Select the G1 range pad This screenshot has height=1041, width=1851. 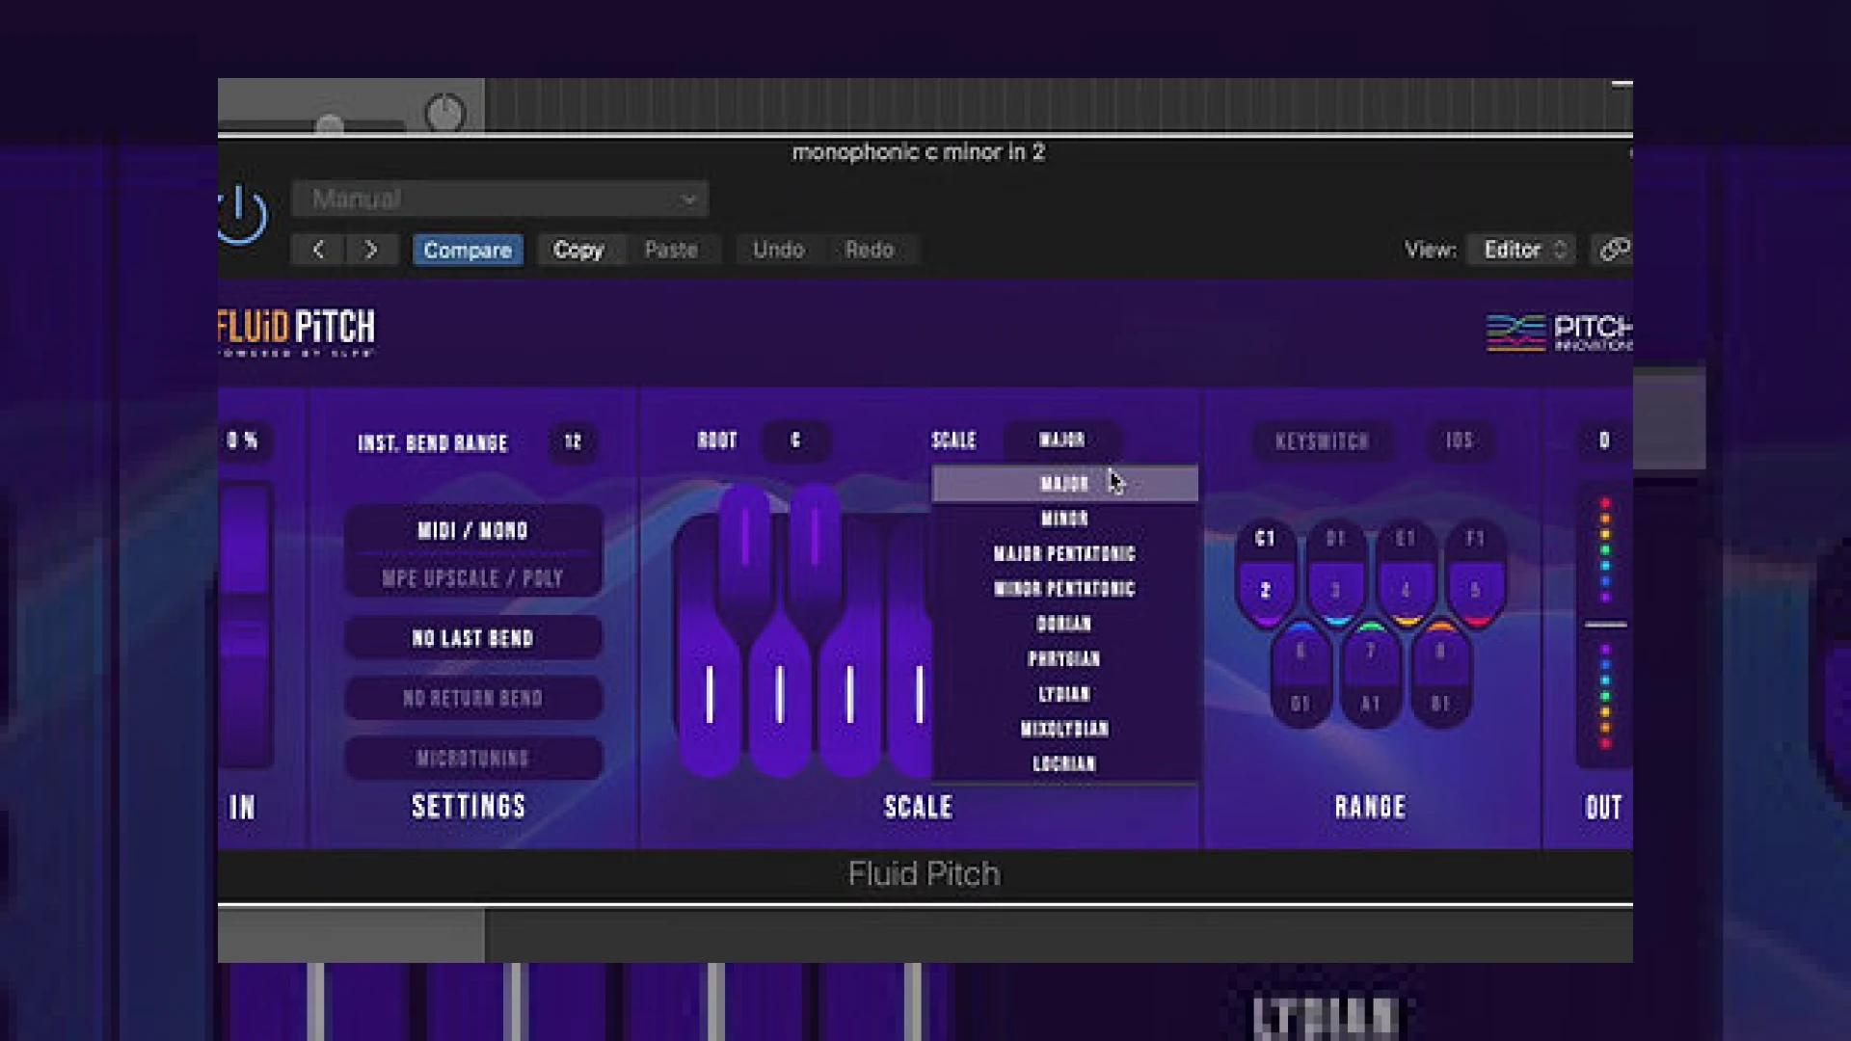(1301, 675)
